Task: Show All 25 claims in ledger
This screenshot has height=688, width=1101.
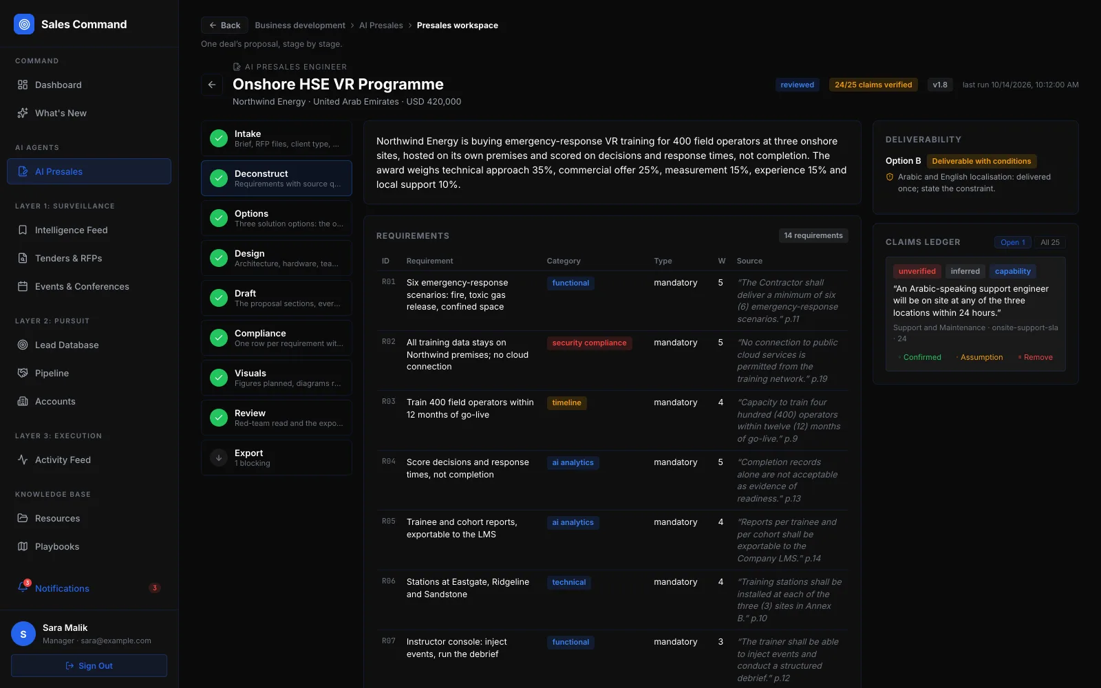Action: [1050, 242]
